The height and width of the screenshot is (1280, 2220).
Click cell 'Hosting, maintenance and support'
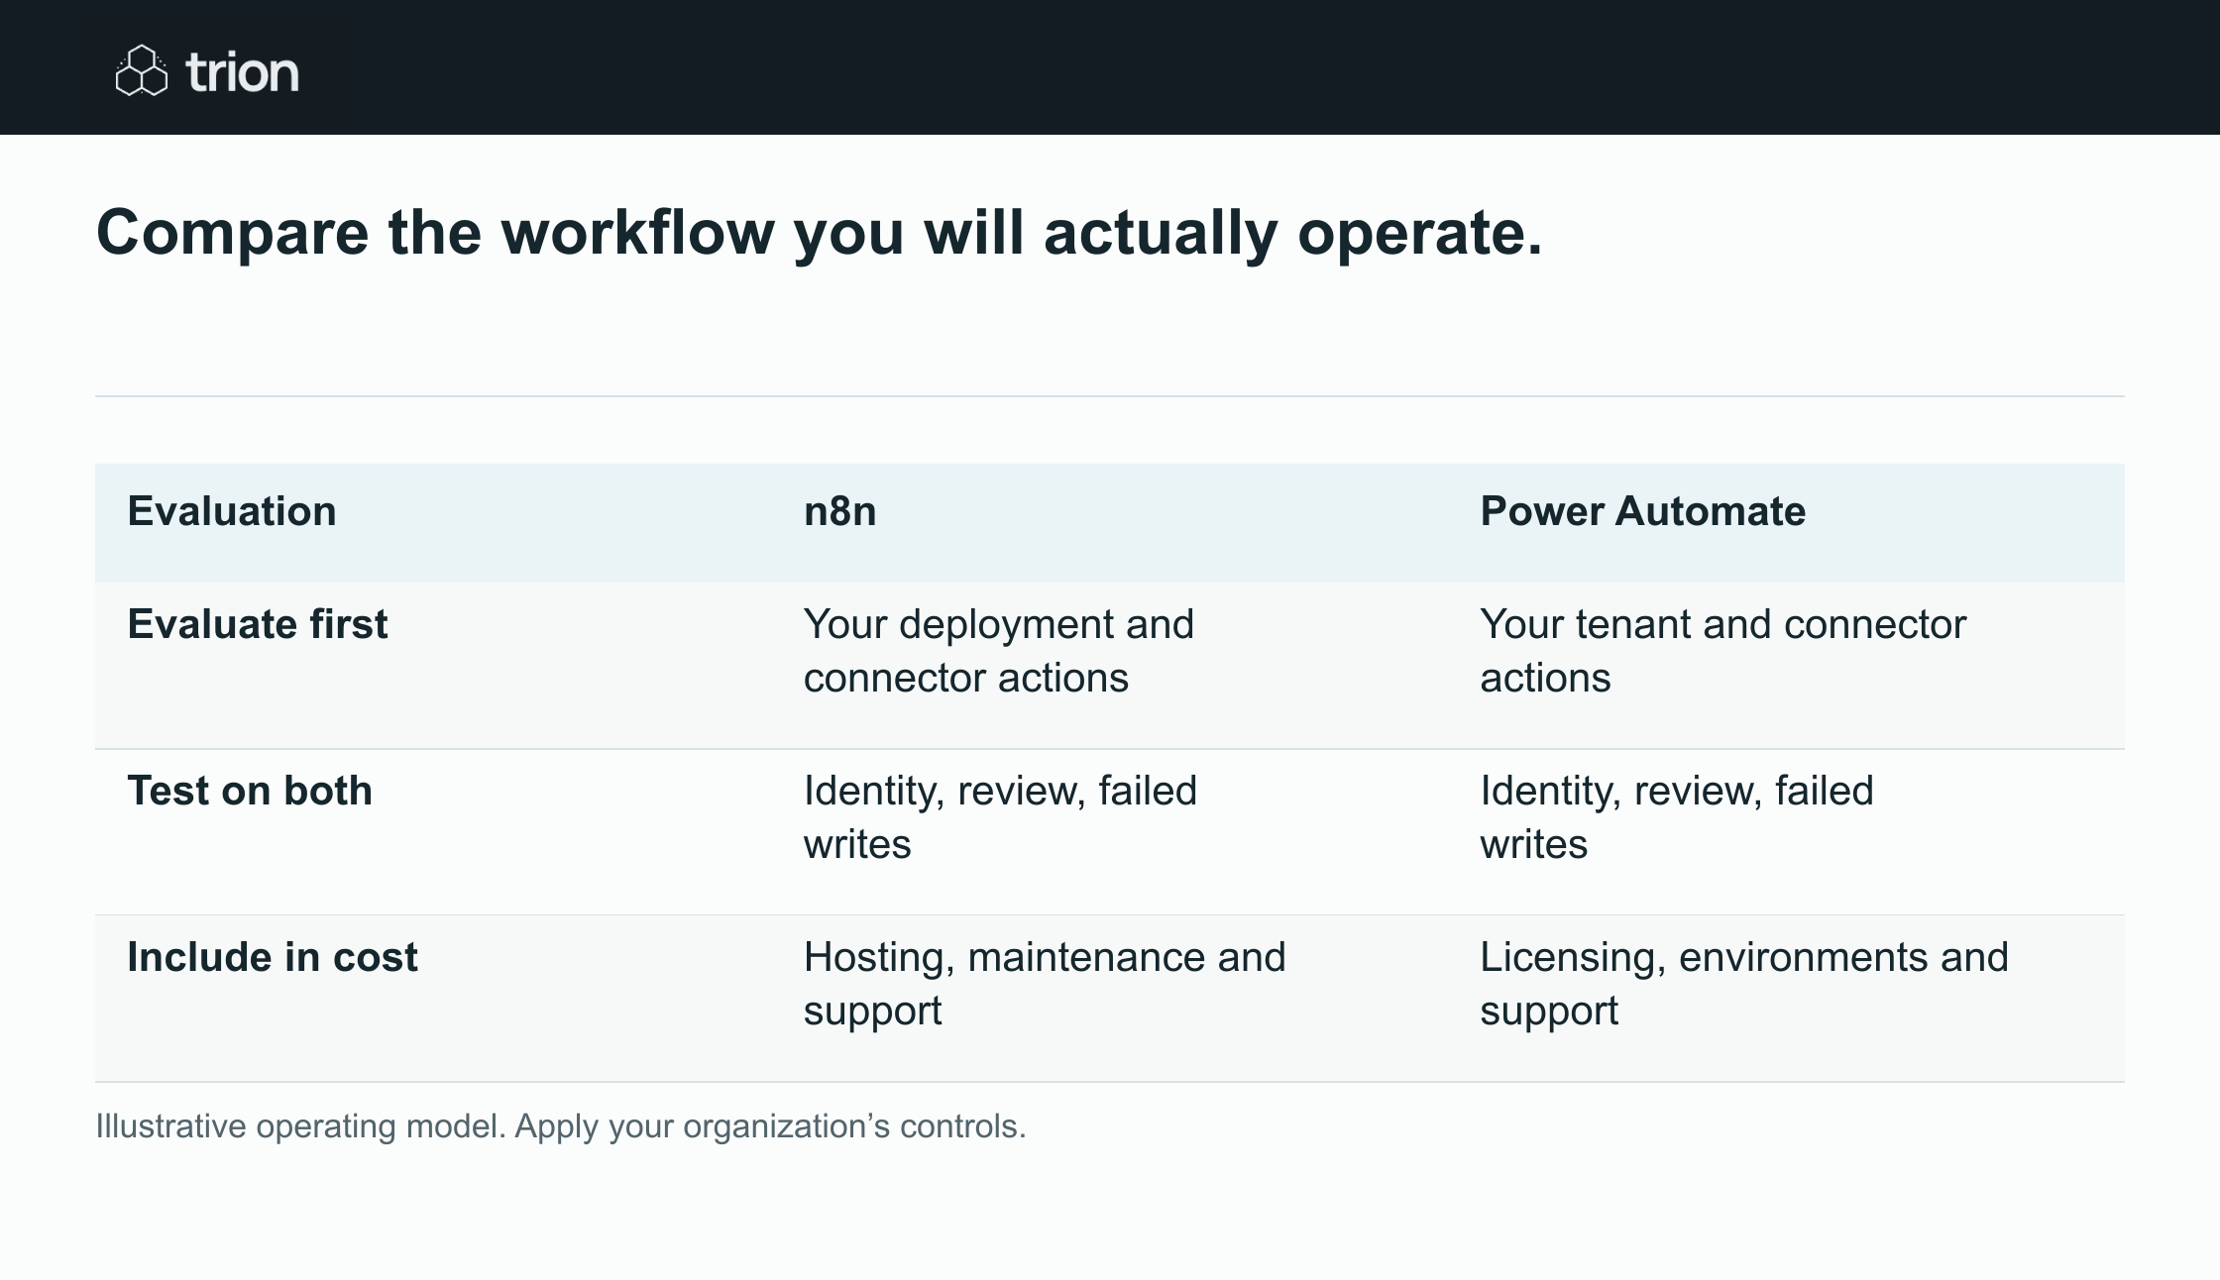pos(1045,984)
